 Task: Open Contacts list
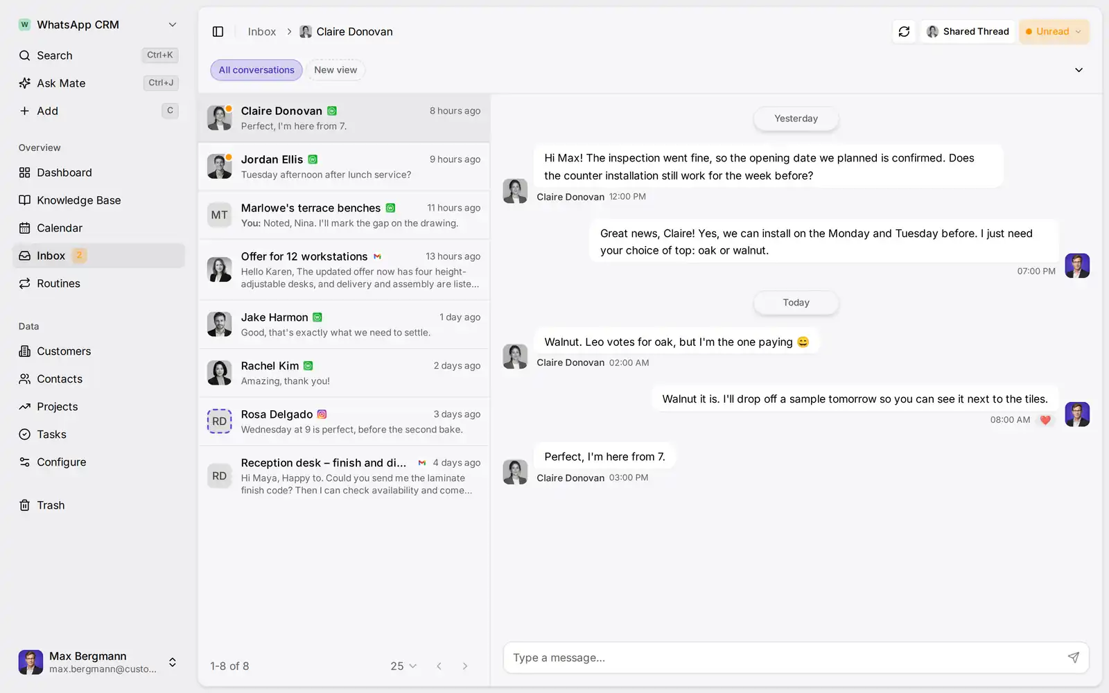98,379
